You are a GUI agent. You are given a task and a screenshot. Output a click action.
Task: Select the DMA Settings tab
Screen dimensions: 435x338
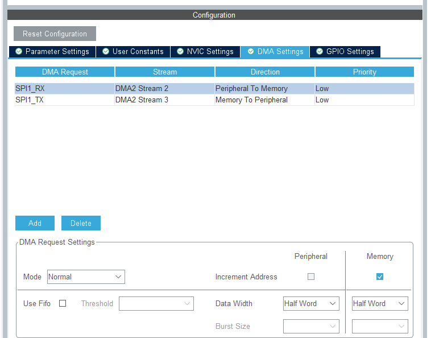pos(275,52)
